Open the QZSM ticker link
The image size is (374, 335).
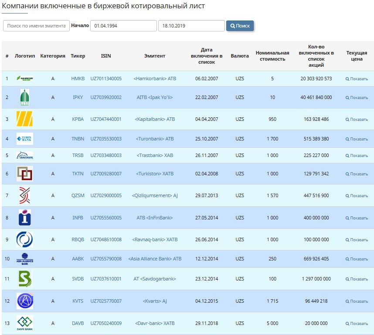point(78,195)
